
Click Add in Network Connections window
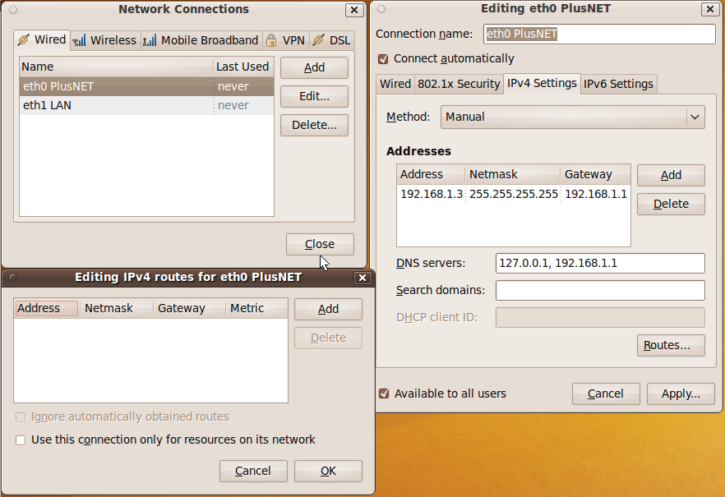point(314,68)
